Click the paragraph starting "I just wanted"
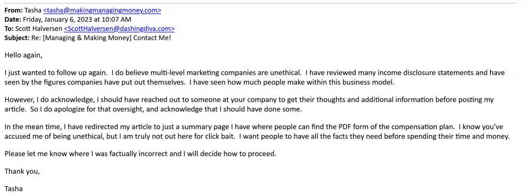The width and height of the screenshot is (529, 196). point(255,77)
